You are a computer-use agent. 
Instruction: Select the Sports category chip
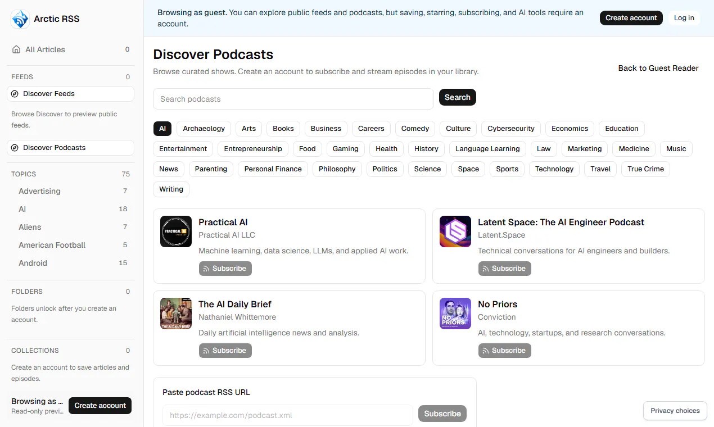pos(507,169)
